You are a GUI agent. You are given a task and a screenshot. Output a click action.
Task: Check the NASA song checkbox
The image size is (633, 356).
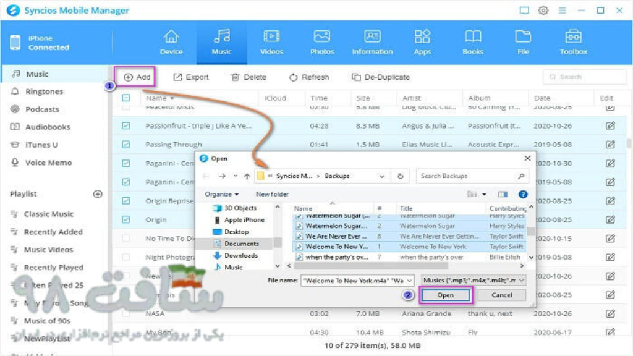tap(126, 313)
